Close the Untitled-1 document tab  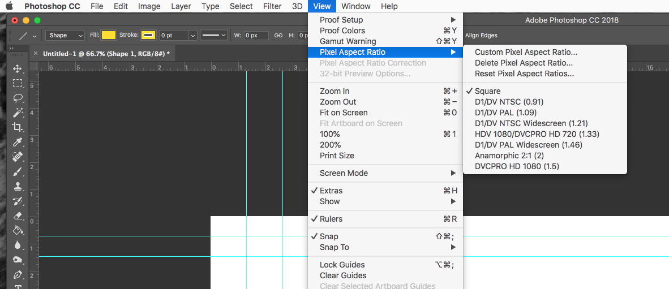tap(36, 53)
